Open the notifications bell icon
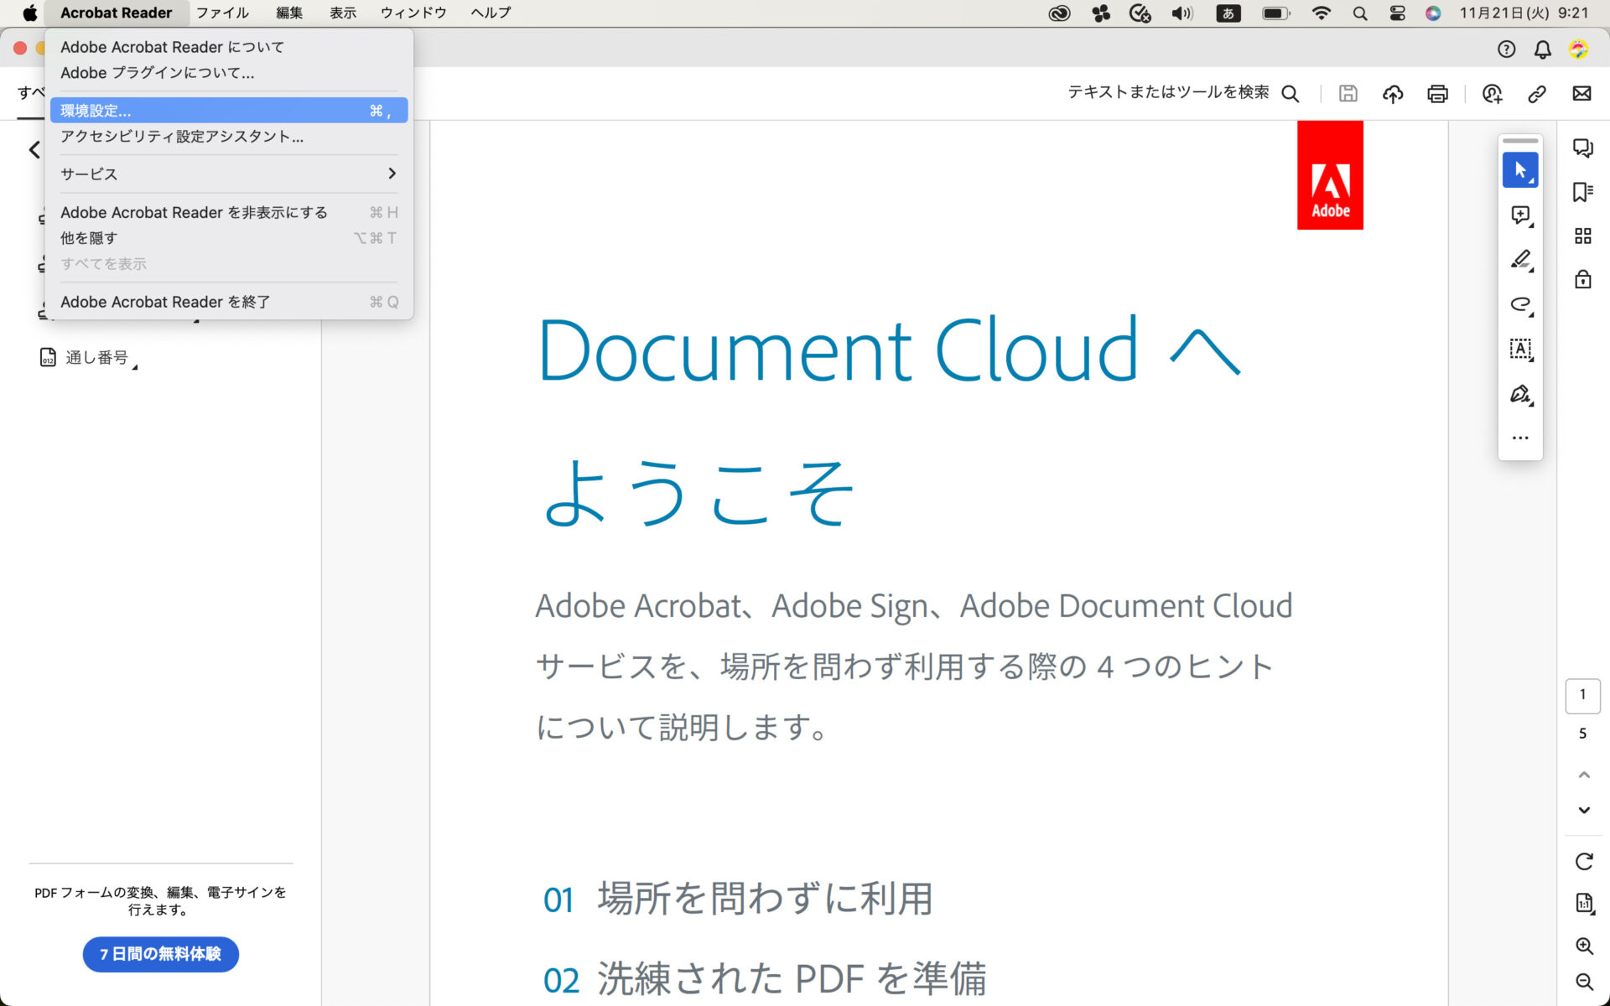1610x1006 pixels. tap(1542, 49)
